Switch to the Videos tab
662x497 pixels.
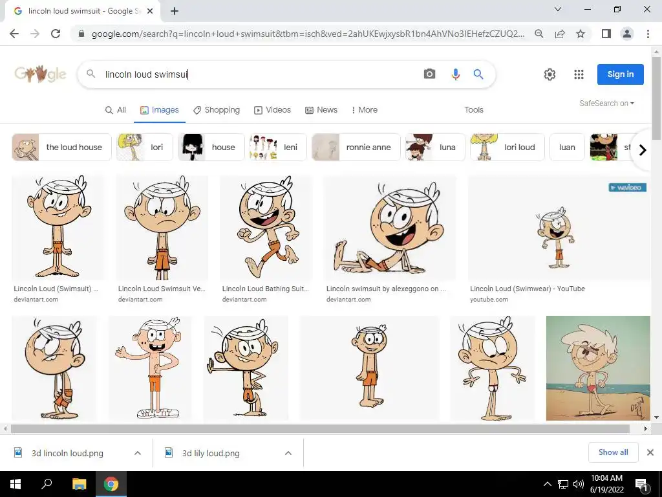tap(272, 110)
